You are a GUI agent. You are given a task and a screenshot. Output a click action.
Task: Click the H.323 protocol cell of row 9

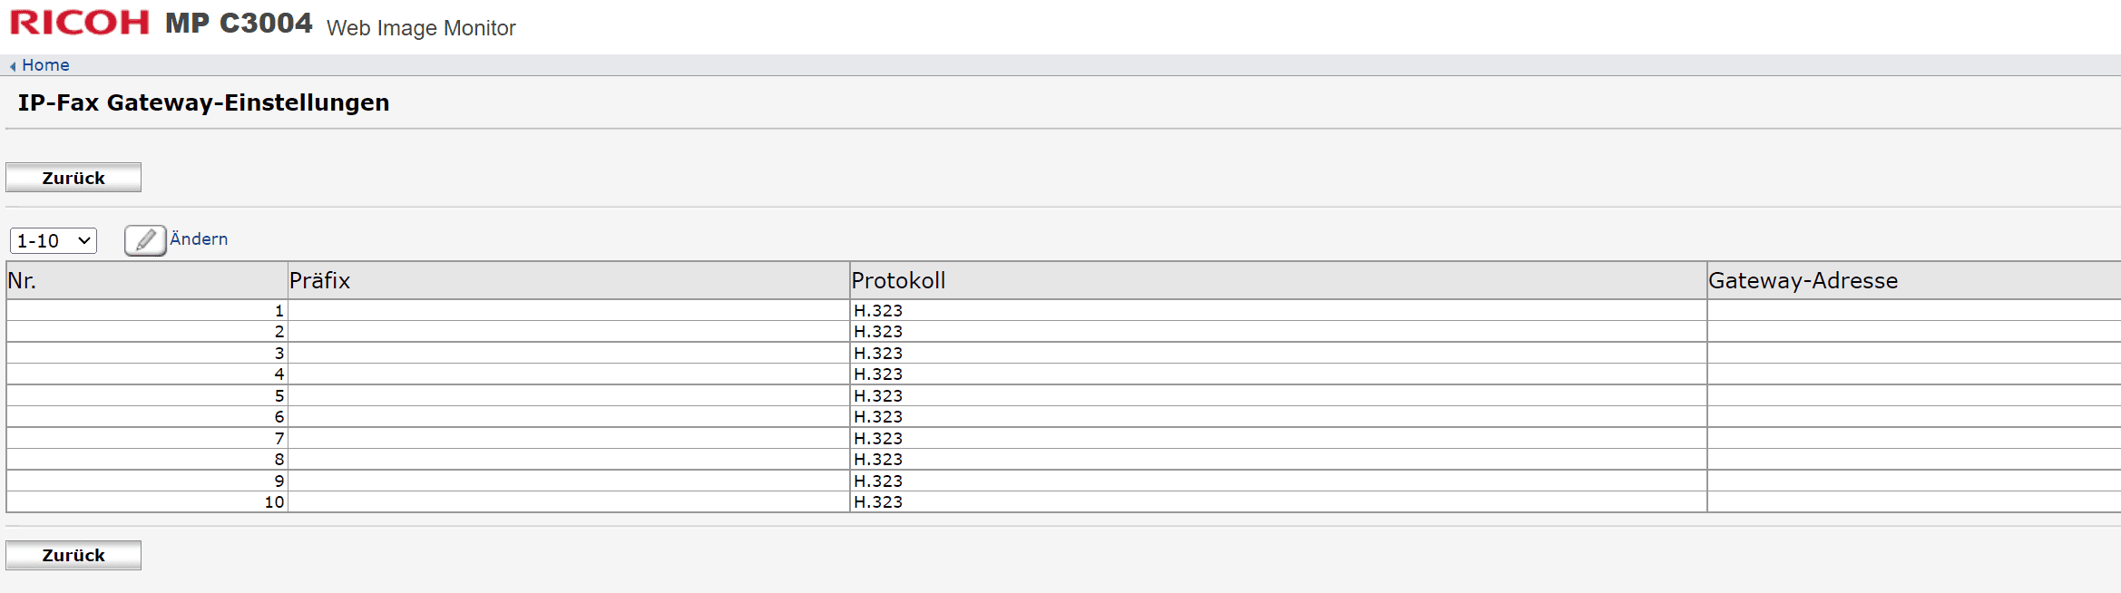[1278, 481]
